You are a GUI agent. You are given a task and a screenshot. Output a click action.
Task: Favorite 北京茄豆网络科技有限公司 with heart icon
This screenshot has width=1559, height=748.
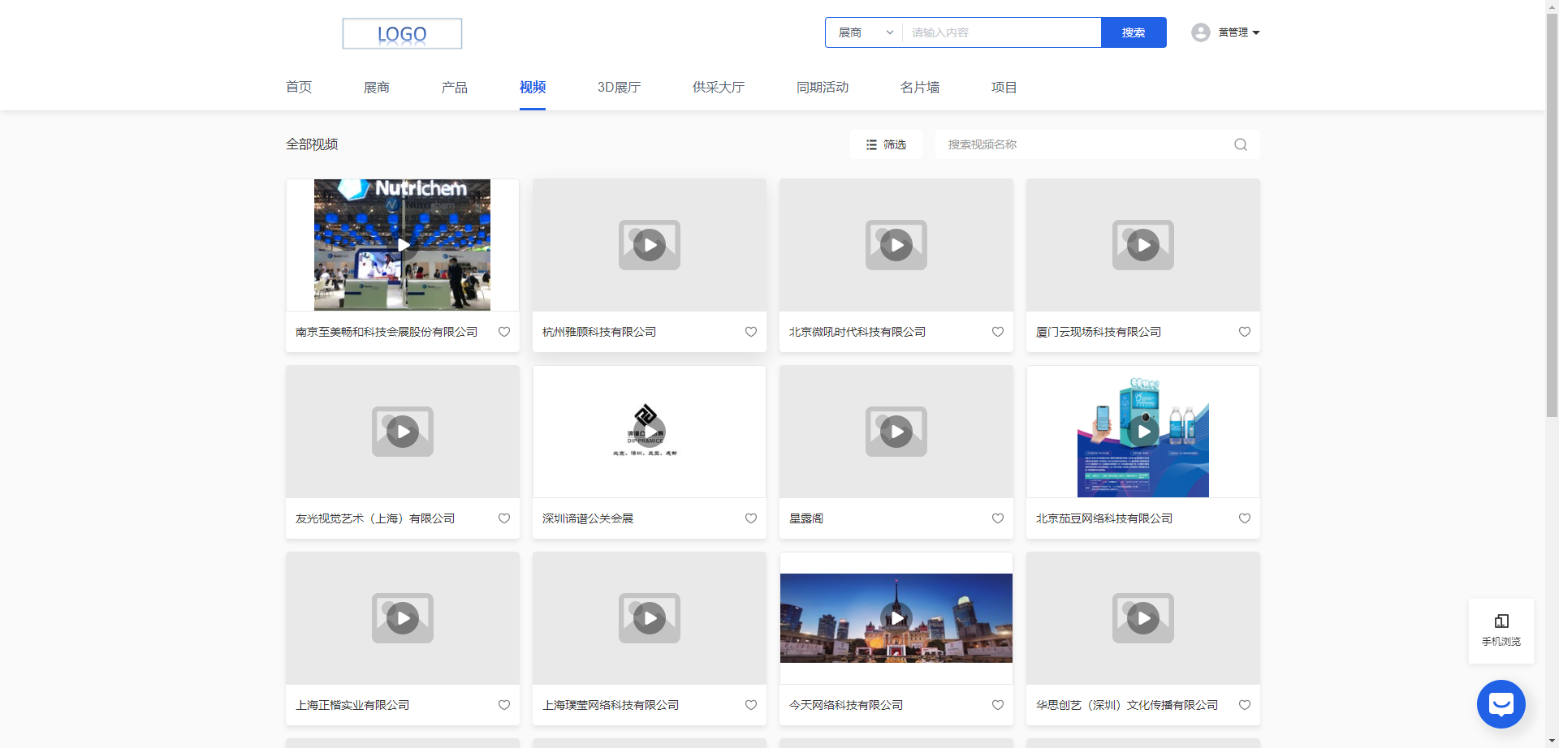tap(1245, 518)
